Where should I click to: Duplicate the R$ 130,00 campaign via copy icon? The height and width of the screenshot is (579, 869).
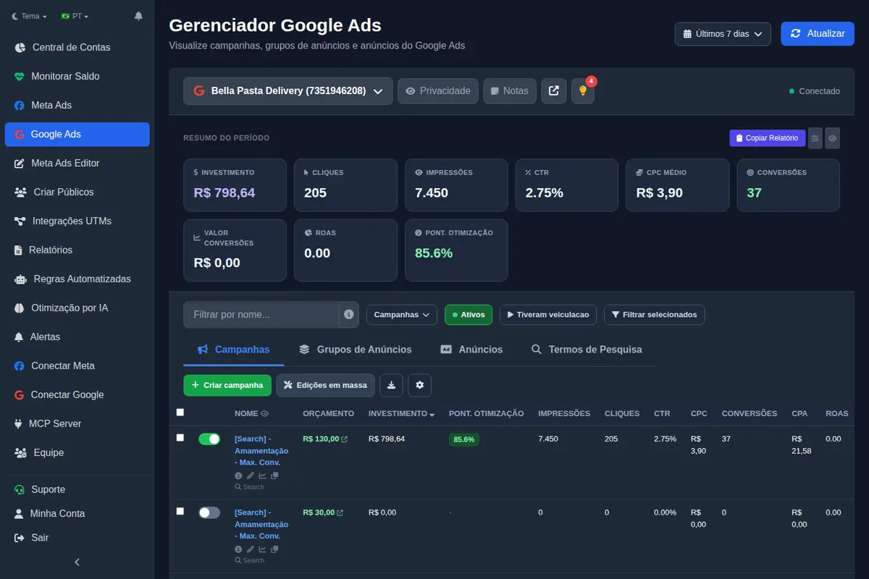tap(274, 476)
